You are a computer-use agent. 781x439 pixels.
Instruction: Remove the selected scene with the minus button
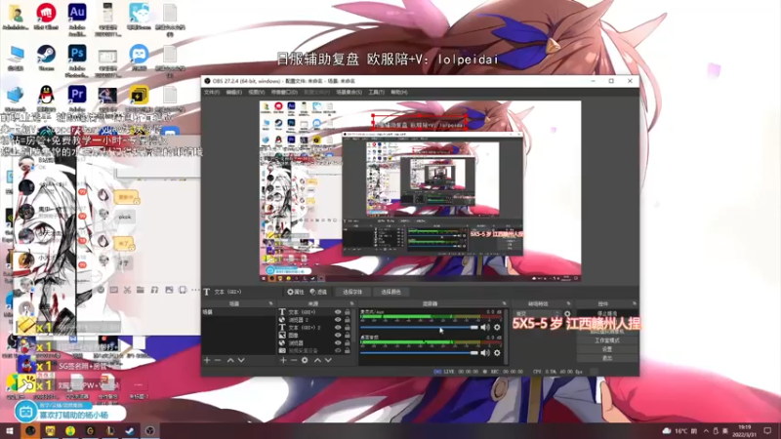tap(218, 360)
